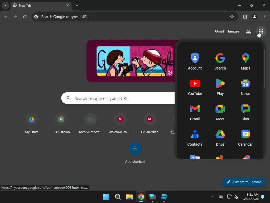Open taskbar clock showing 8:51 AM
Screen dimensions: 270x203
pos(250,197)
